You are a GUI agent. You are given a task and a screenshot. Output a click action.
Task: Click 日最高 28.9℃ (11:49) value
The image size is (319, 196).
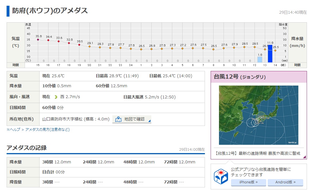117,76
